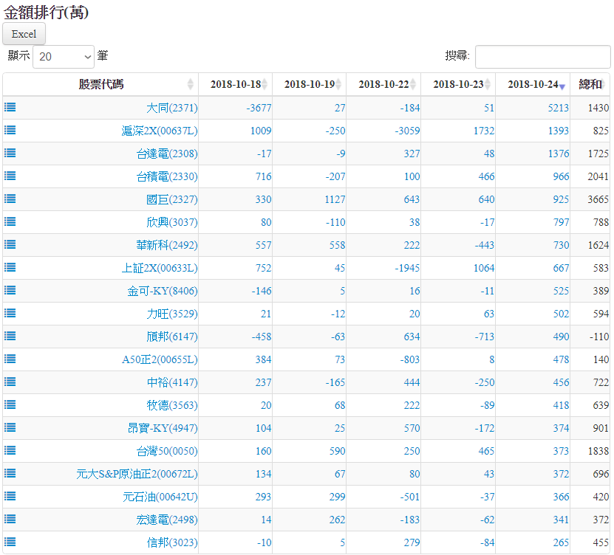Sort by the 2018-10-23 column header
This screenshot has height=555, width=614.
tap(458, 84)
